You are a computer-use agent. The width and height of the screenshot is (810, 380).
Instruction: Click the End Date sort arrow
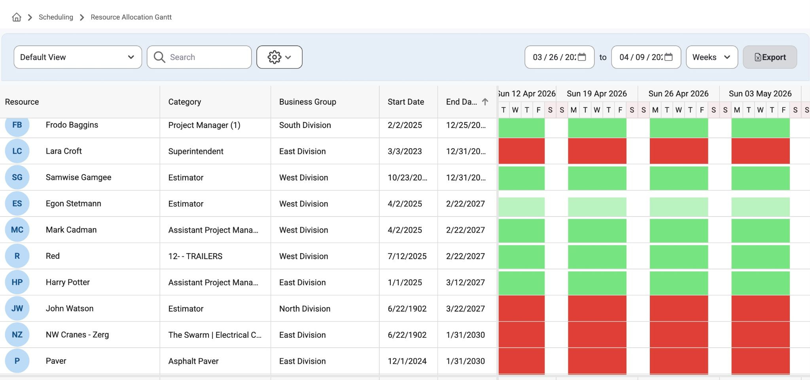485,102
